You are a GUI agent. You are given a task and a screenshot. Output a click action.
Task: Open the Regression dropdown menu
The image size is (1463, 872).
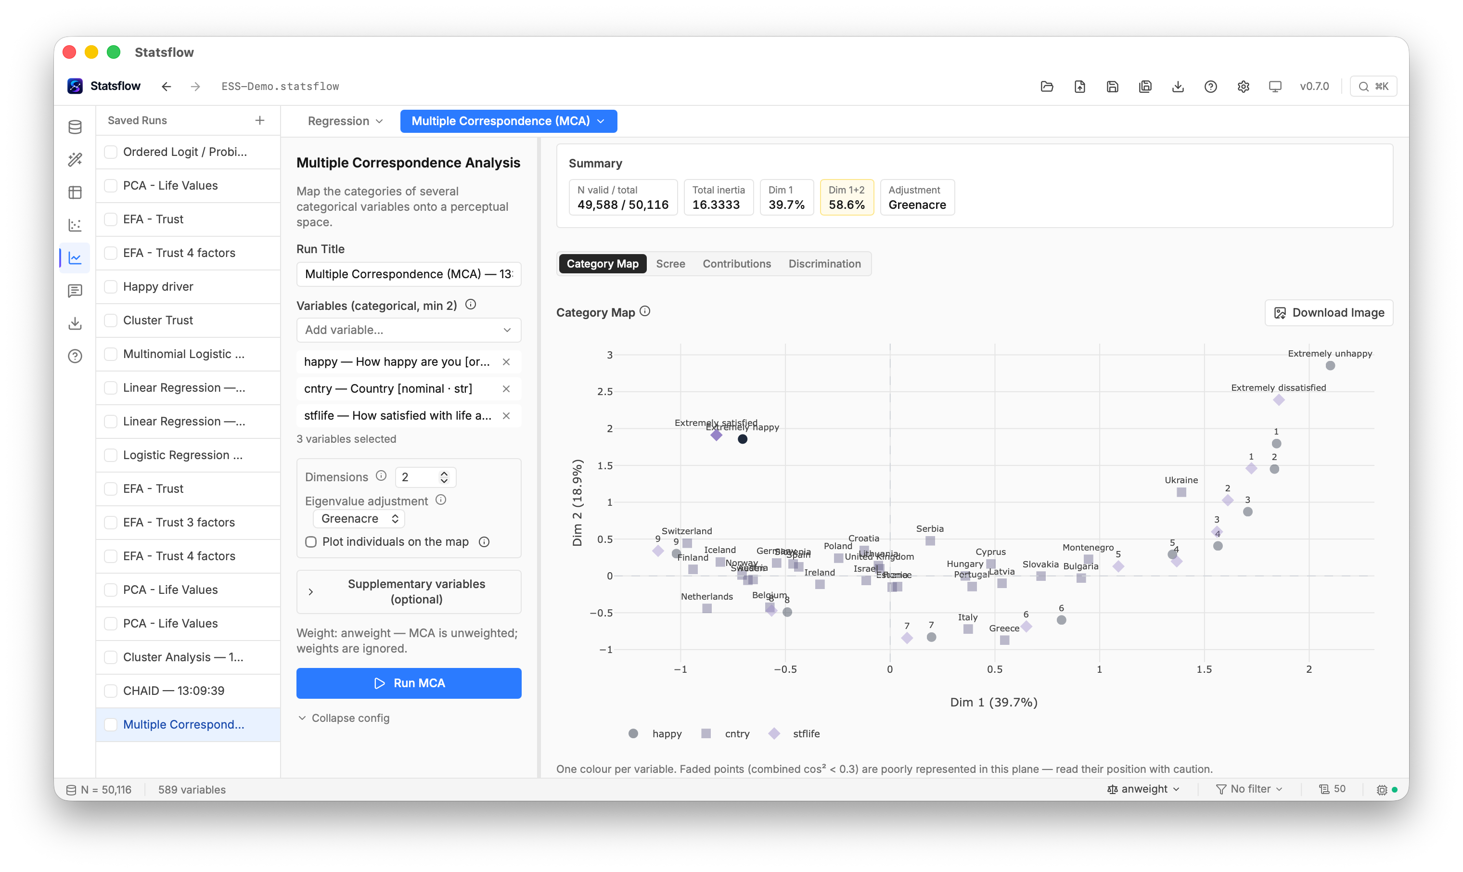[346, 121]
